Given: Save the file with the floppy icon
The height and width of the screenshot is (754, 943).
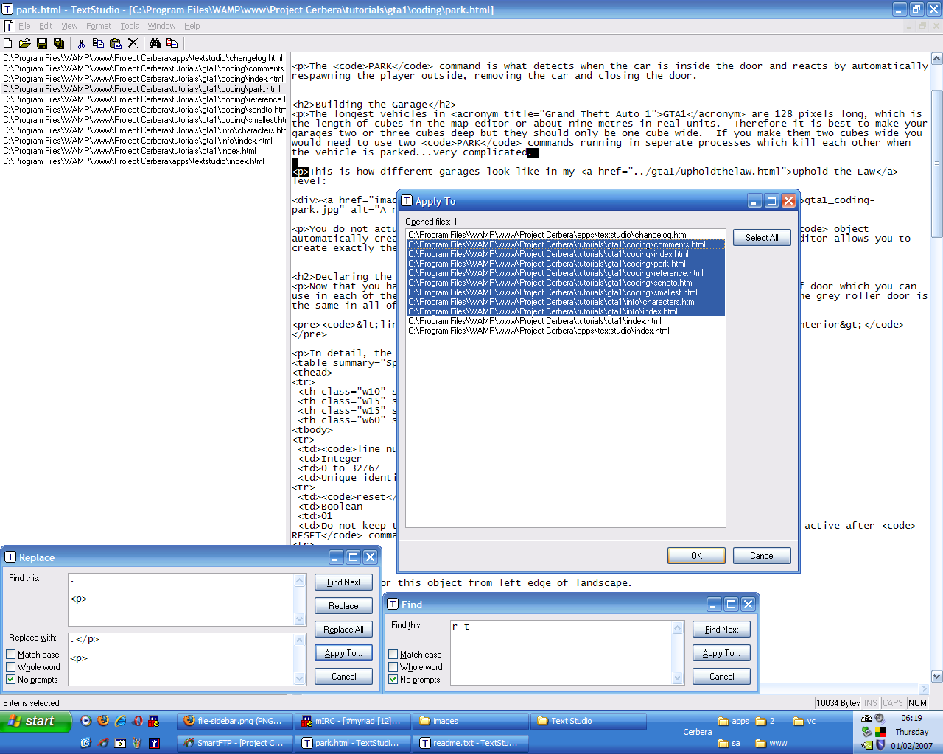Looking at the screenshot, I should coord(42,43).
